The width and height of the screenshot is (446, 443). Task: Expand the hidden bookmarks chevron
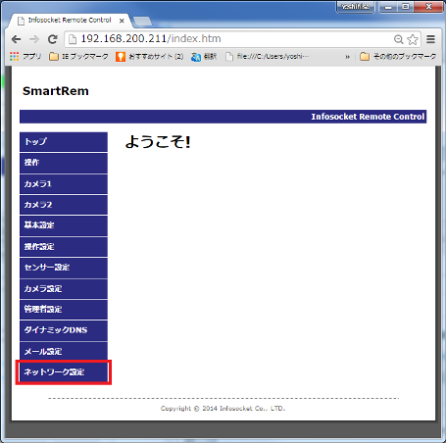point(347,57)
